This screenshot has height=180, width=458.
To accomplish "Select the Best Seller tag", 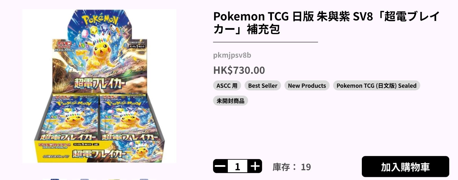I will (x=263, y=86).
